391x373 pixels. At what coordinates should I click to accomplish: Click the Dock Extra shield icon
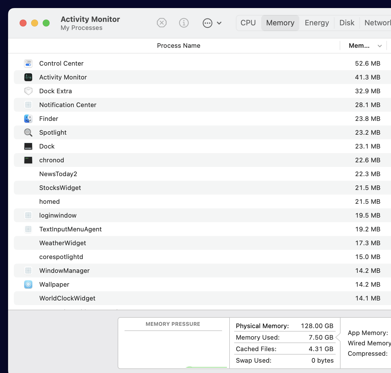[x=28, y=91]
